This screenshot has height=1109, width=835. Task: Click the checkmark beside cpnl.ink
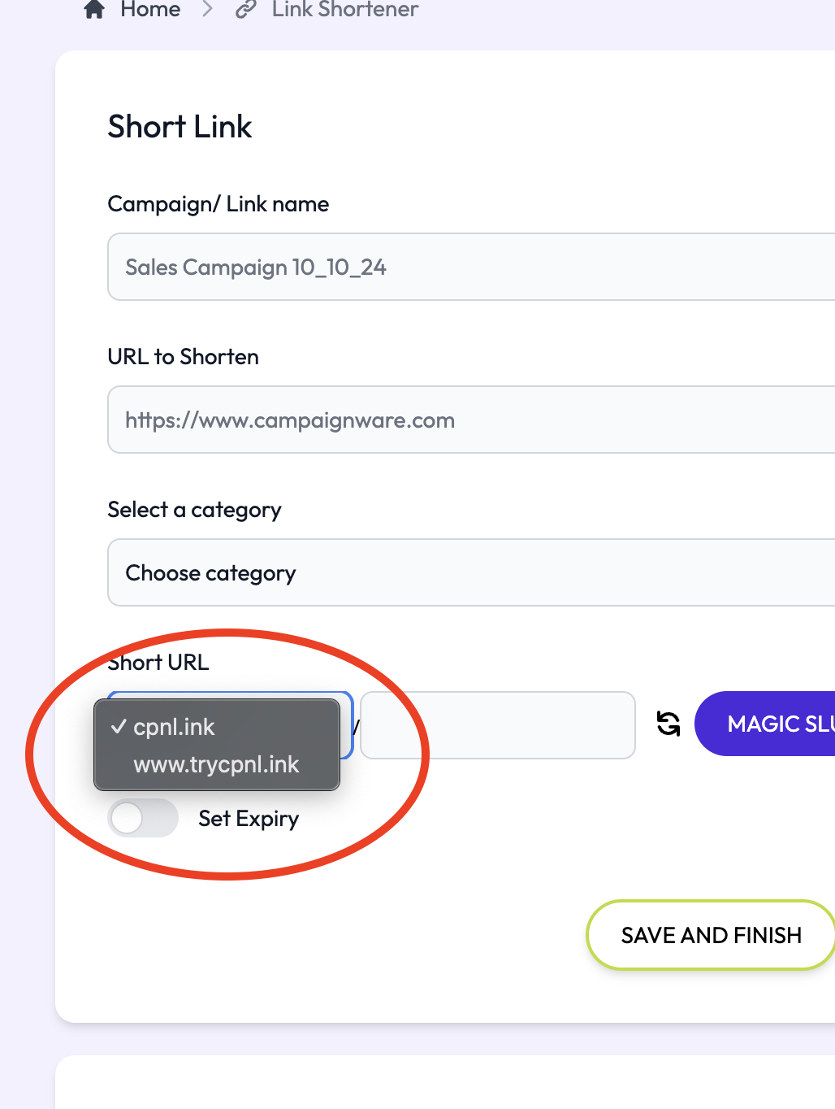point(119,727)
